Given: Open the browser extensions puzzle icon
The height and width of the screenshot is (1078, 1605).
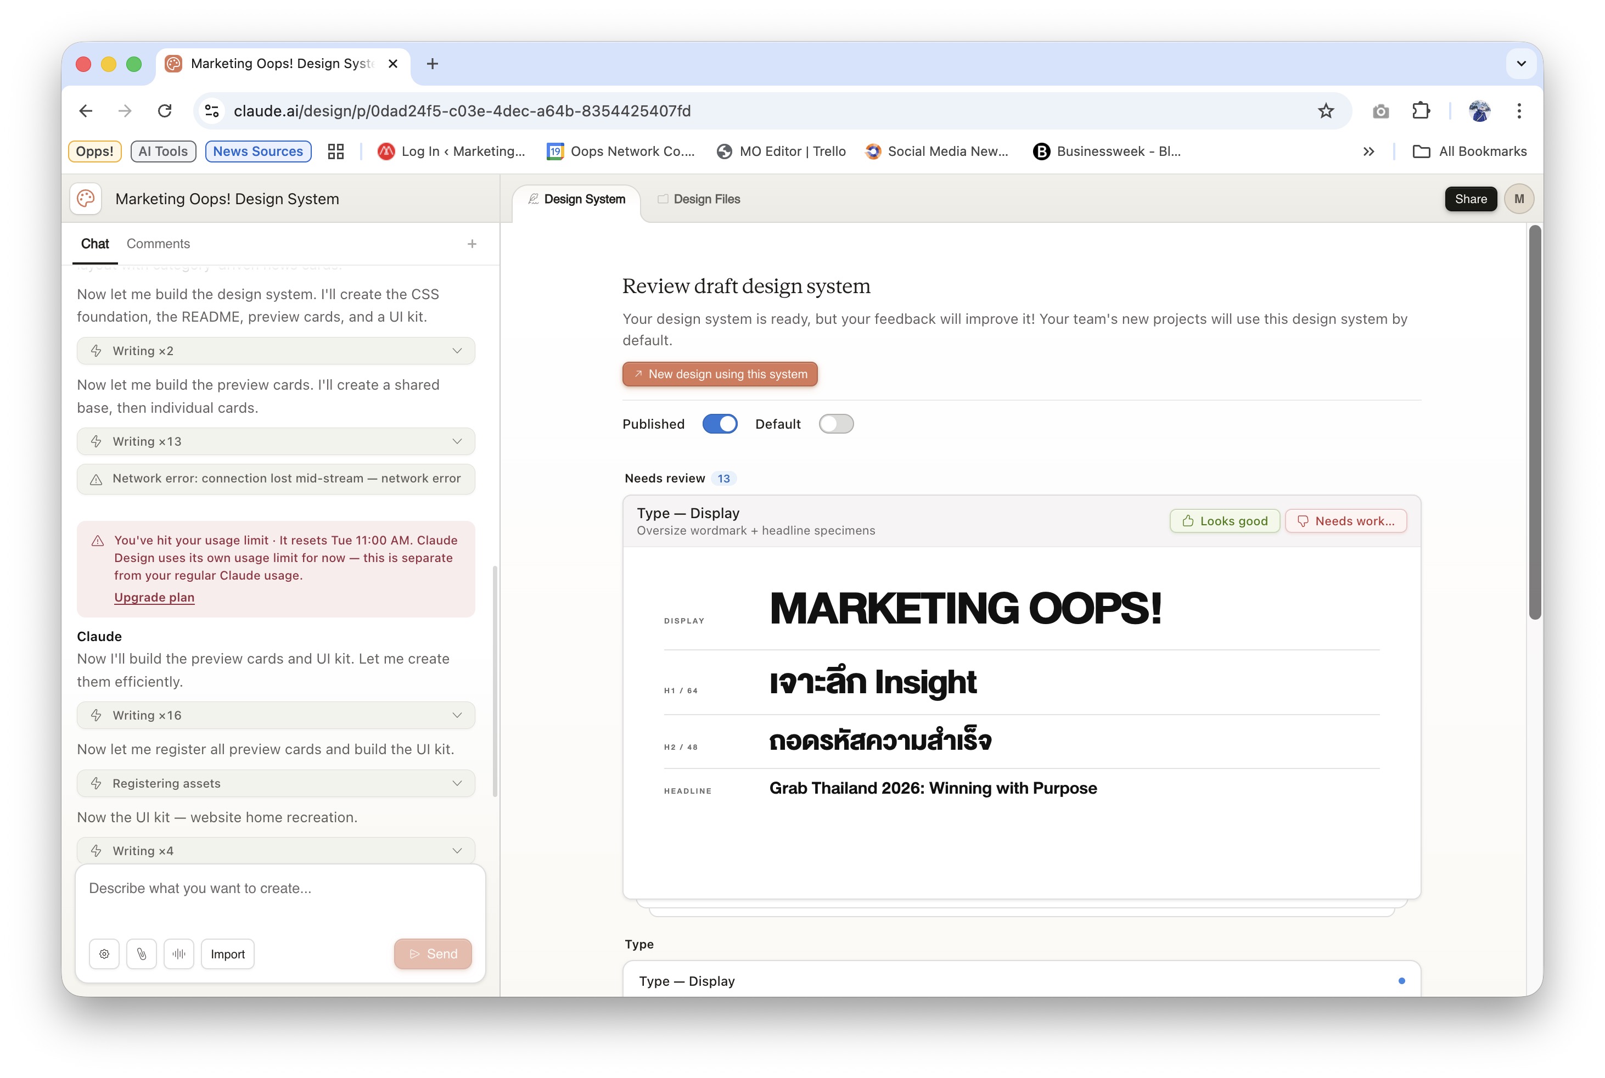Looking at the screenshot, I should point(1421,111).
